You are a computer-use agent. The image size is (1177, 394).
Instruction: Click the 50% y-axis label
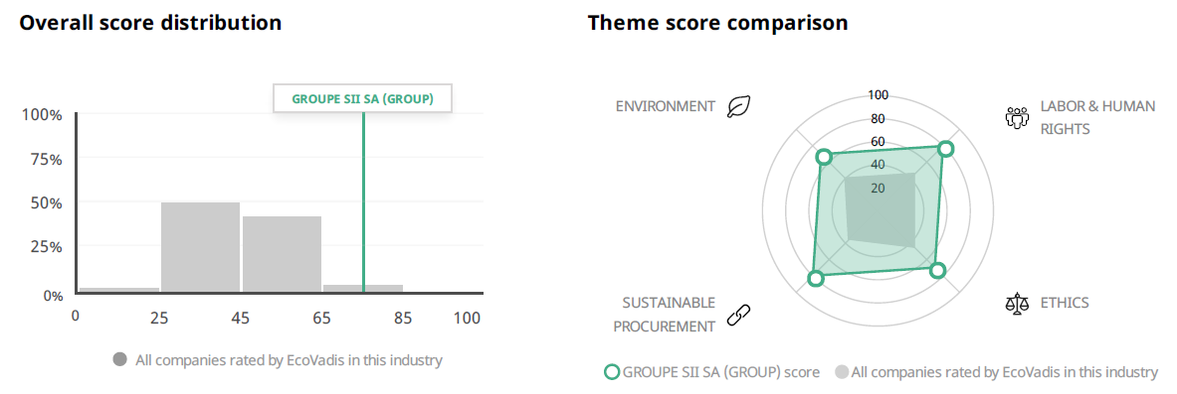tap(46, 202)
